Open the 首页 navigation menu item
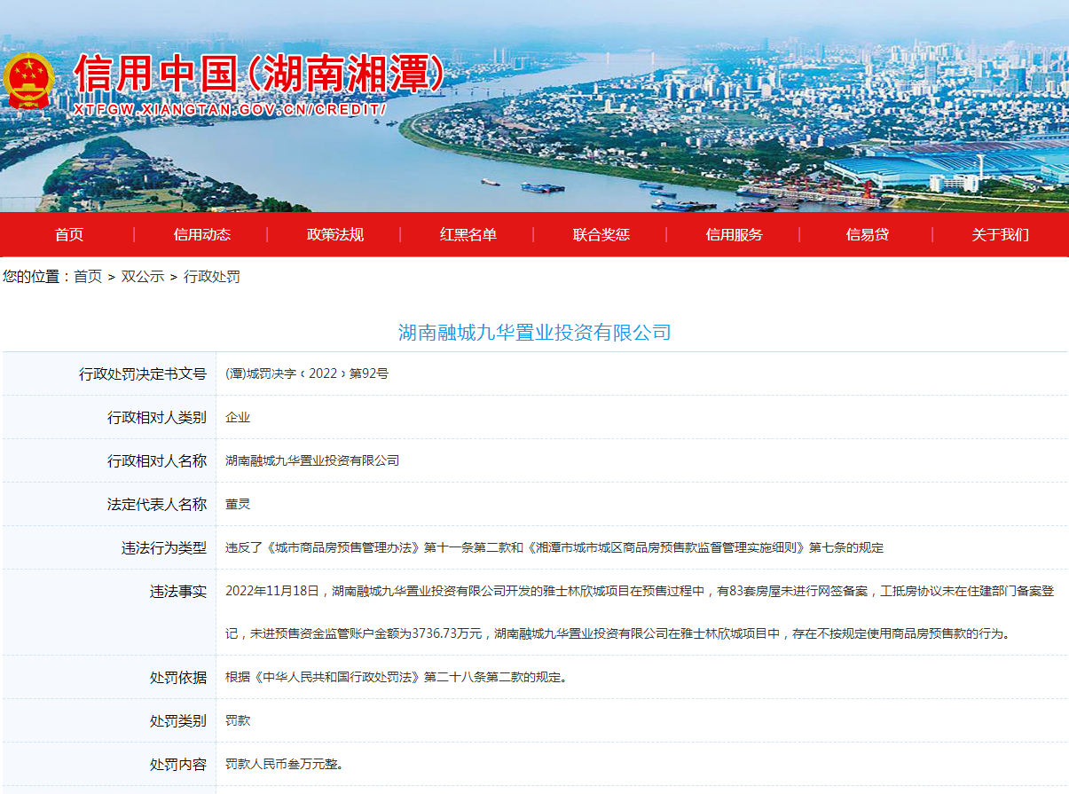1069x794 pixels. [x=68, y=234]
